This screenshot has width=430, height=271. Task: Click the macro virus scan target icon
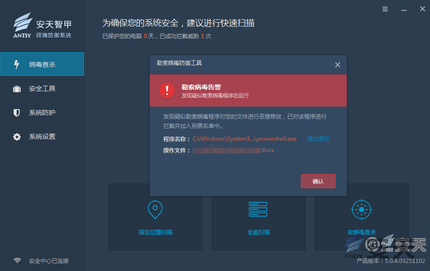(x=361, y=210)
